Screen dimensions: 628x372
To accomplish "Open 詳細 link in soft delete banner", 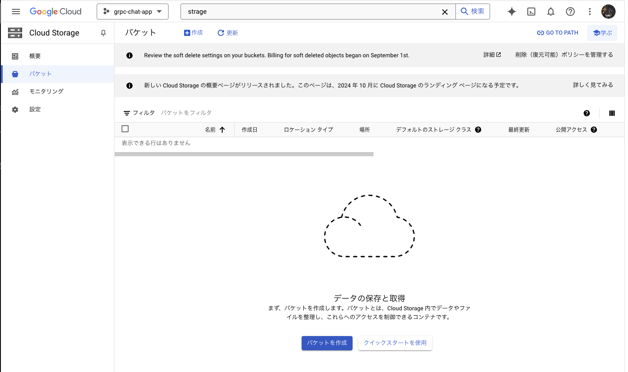I will [x=492, y=55].
